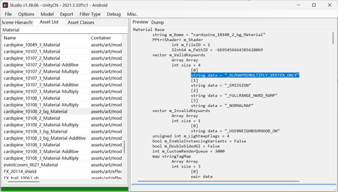338x192 pixels.
Task: Open the Misc. menu
Action: click(x=132, y=14)
